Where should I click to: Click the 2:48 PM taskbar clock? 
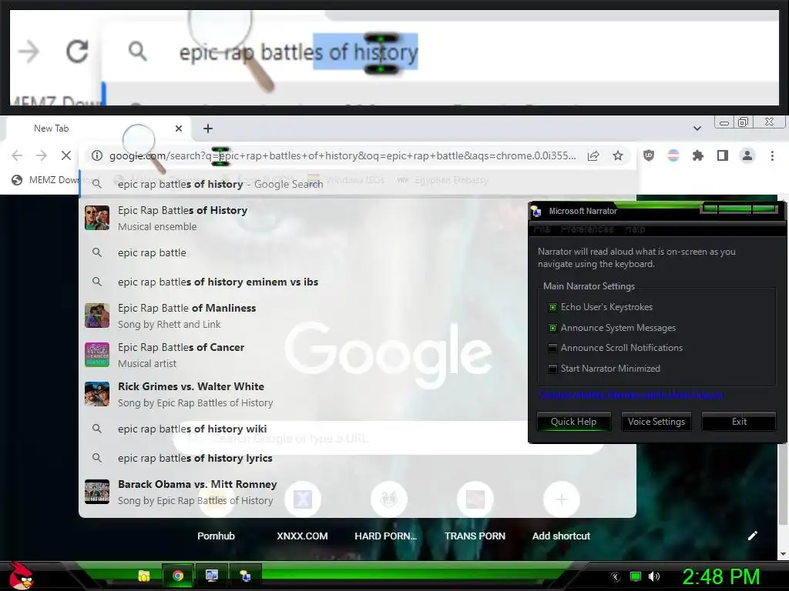[720, 576]
